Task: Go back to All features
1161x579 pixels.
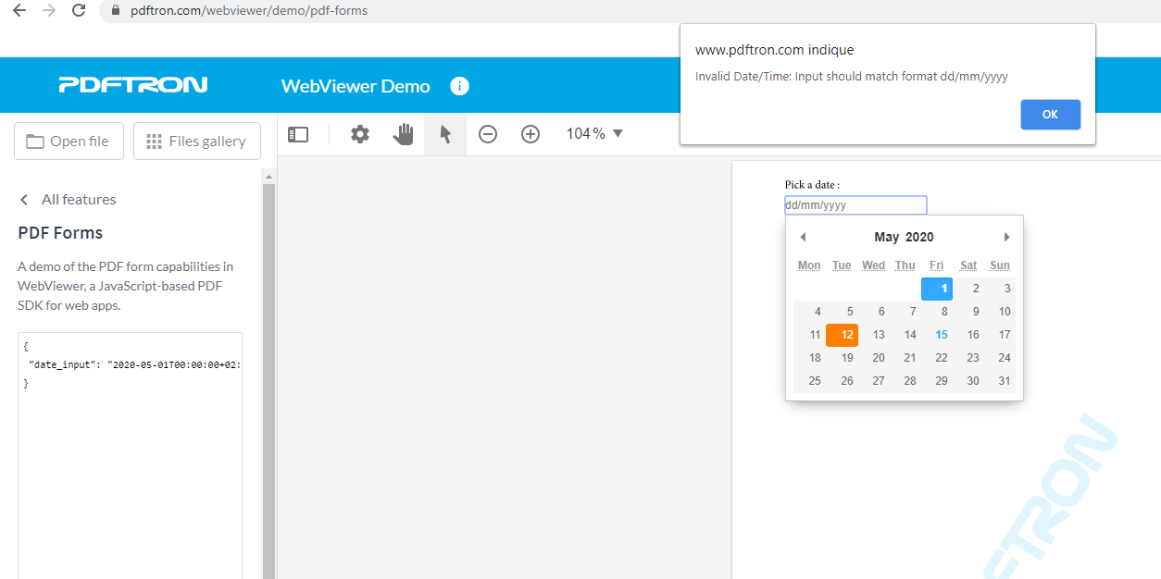Action: pyautogui.click(x=68, y=200)
